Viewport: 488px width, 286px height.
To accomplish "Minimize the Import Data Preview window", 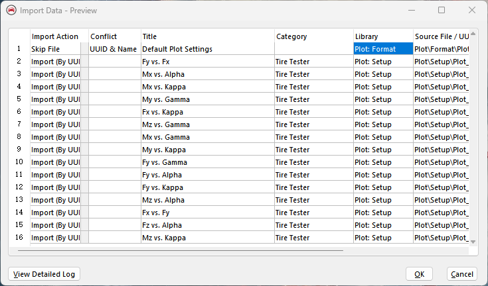I will coord(412,11).
